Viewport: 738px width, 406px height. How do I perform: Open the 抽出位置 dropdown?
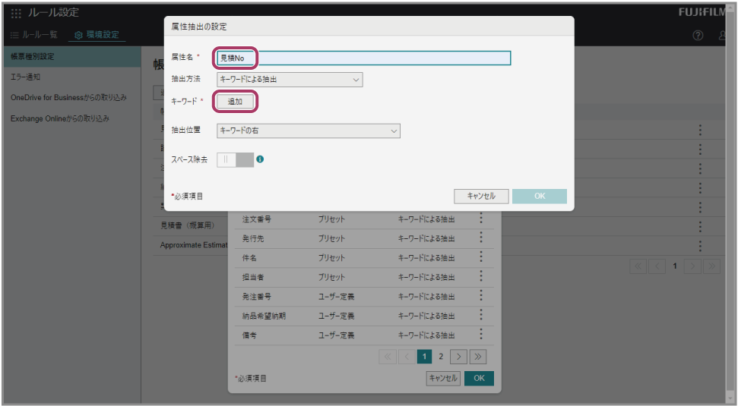coord(309,131)
